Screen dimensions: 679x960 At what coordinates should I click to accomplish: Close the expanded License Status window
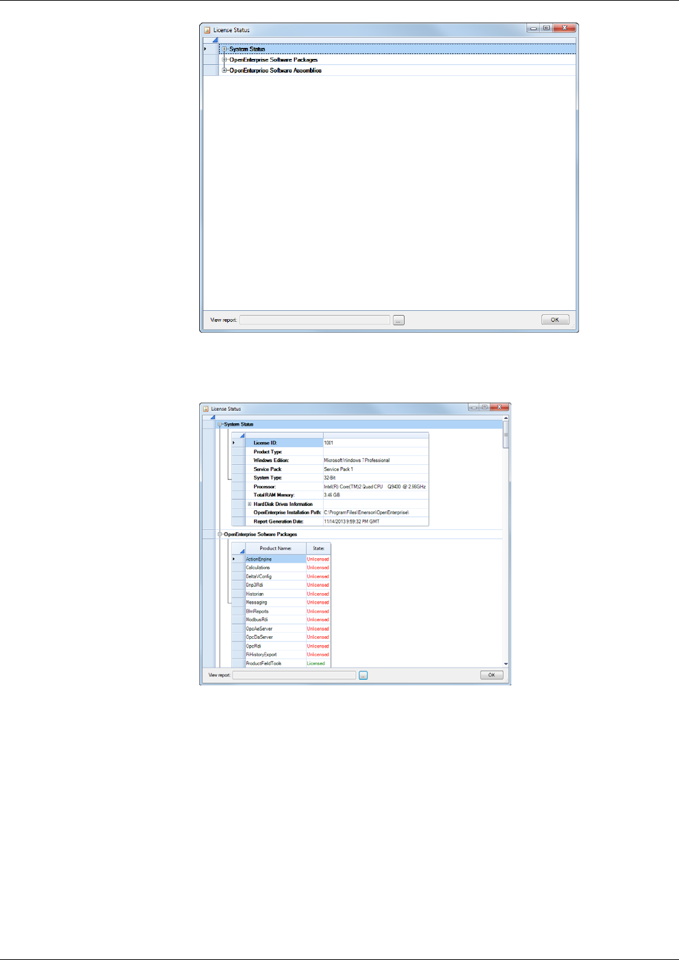coord(500,407)
